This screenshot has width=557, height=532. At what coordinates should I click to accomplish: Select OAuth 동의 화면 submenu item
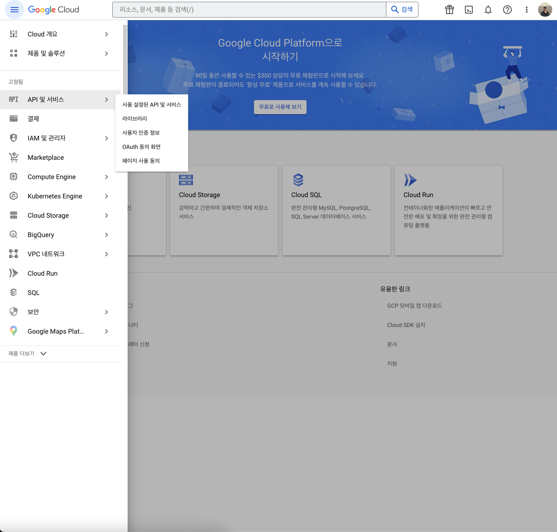[152, 147]
